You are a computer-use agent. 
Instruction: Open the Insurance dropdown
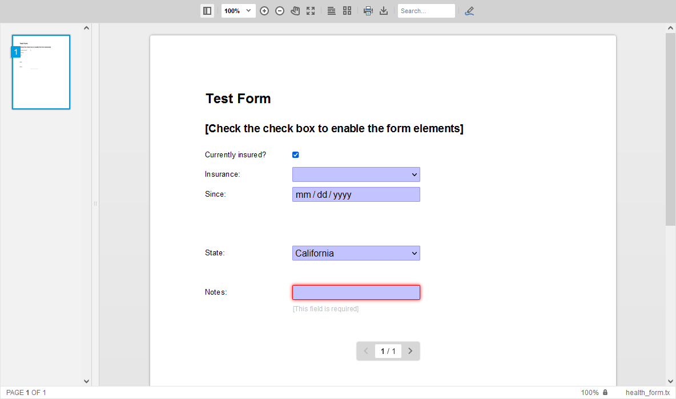356,174
